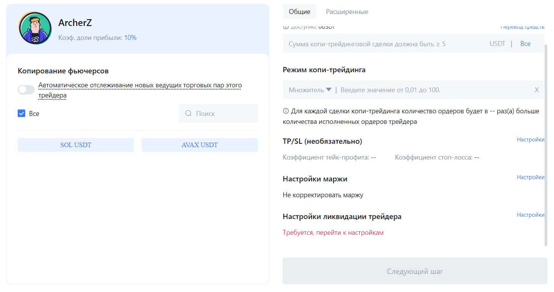Screen dimensions: 554x292
Task: Select the SOL USDT pair button
Action: tap(76, 145)
